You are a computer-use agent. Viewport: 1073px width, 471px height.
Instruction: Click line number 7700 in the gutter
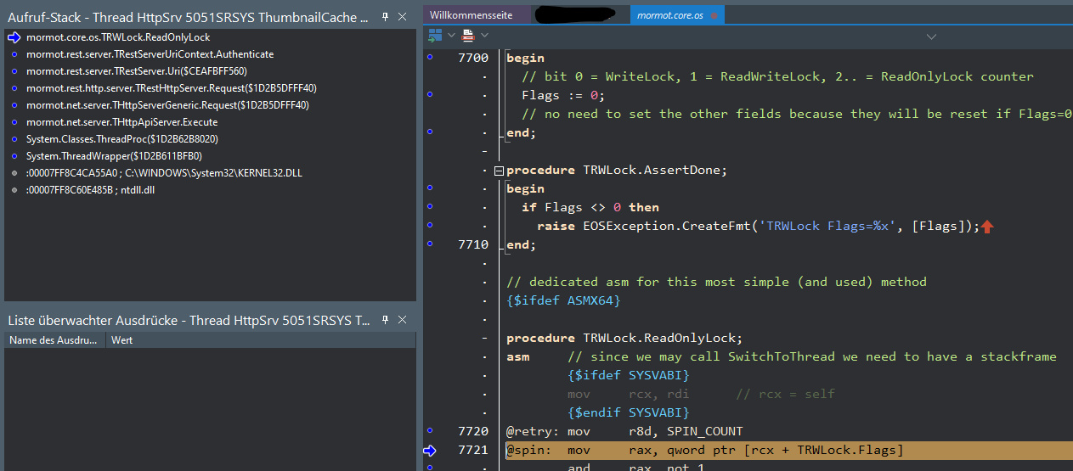(472, 58)
